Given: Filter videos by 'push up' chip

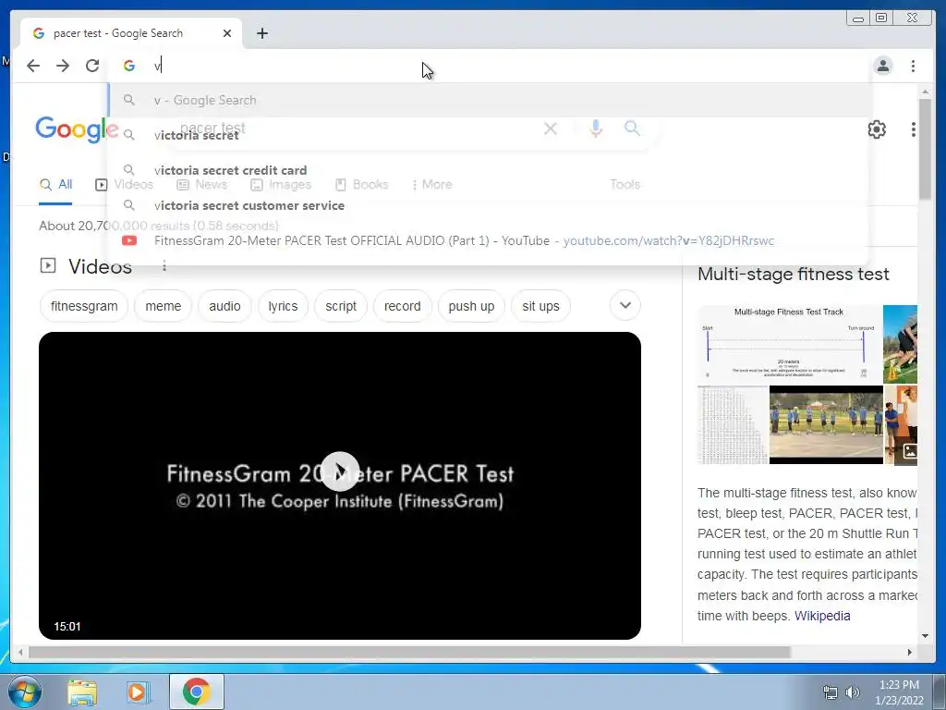Looking at the screenshot, I should coord(471,306).
